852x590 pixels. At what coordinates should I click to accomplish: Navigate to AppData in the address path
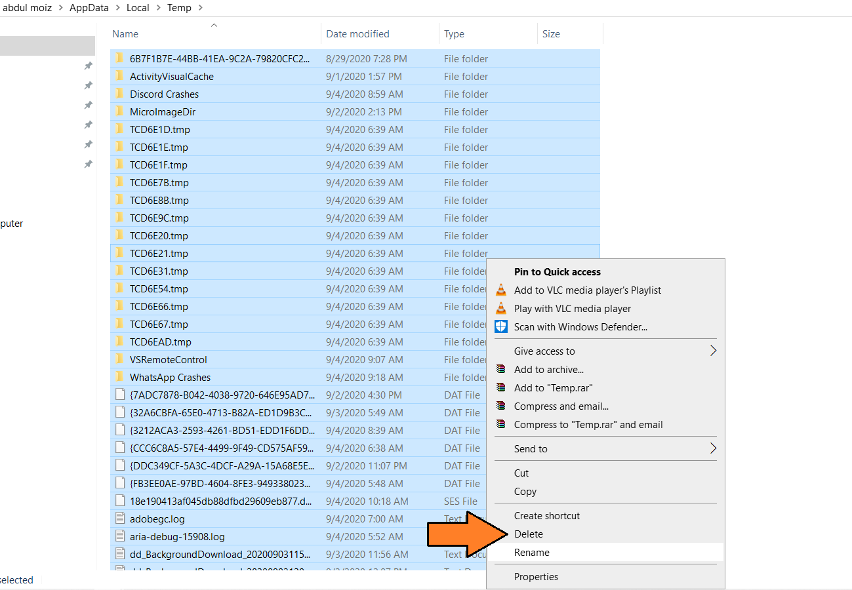coord(89,8)
